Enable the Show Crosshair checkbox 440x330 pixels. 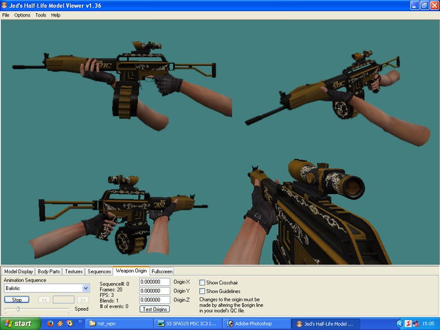tap(202, 282)
